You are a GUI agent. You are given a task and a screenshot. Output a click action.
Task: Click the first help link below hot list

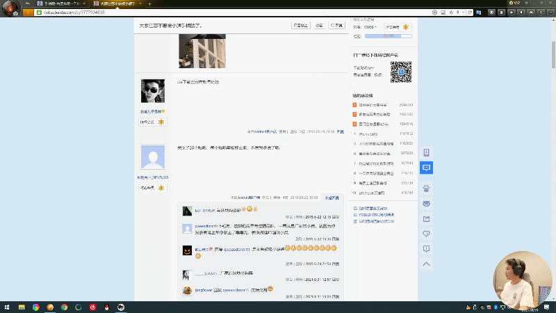coord(373,208)
